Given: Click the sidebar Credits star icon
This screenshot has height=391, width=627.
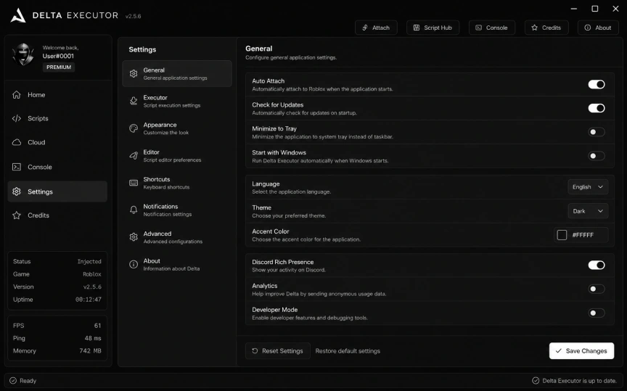Looking at the screenshot, I should click(x=17, y=215).
